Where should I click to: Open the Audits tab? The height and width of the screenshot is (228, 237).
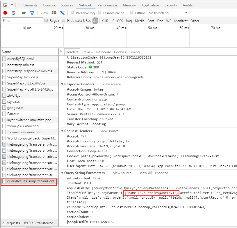tap(188, 5)
